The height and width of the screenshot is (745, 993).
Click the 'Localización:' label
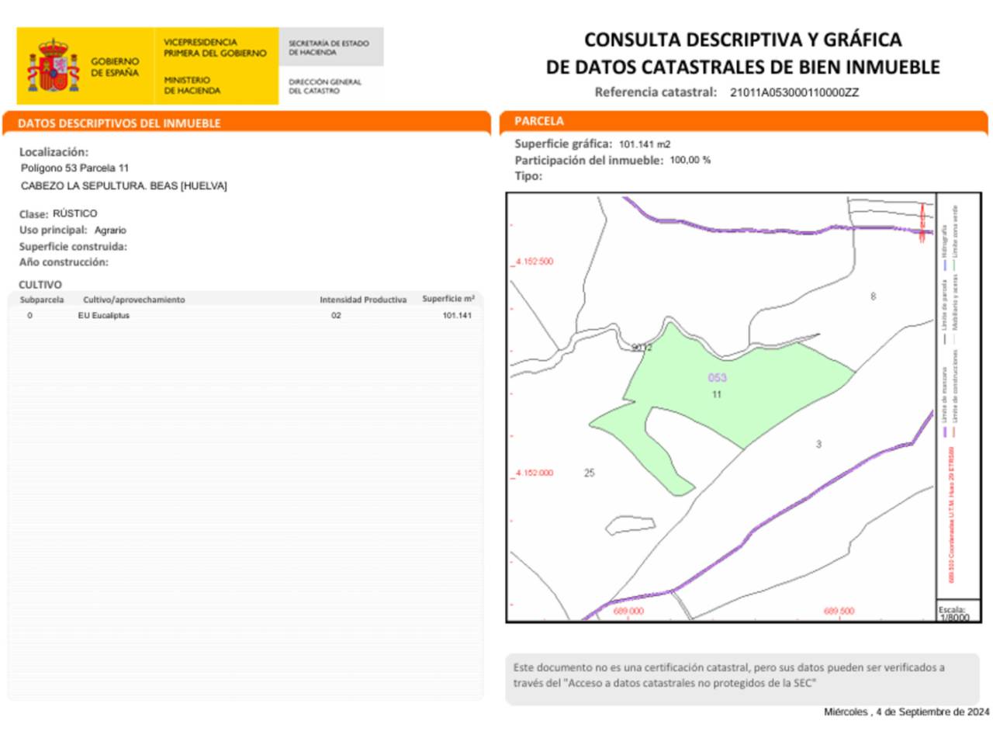pos(54,152)
